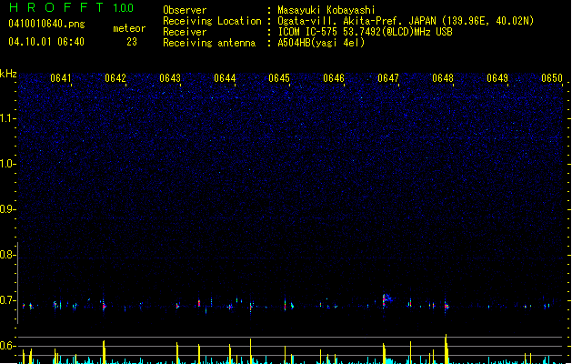Click the 0.7 kHz axis label
The image size is (572, 364).
pos(7,300)
